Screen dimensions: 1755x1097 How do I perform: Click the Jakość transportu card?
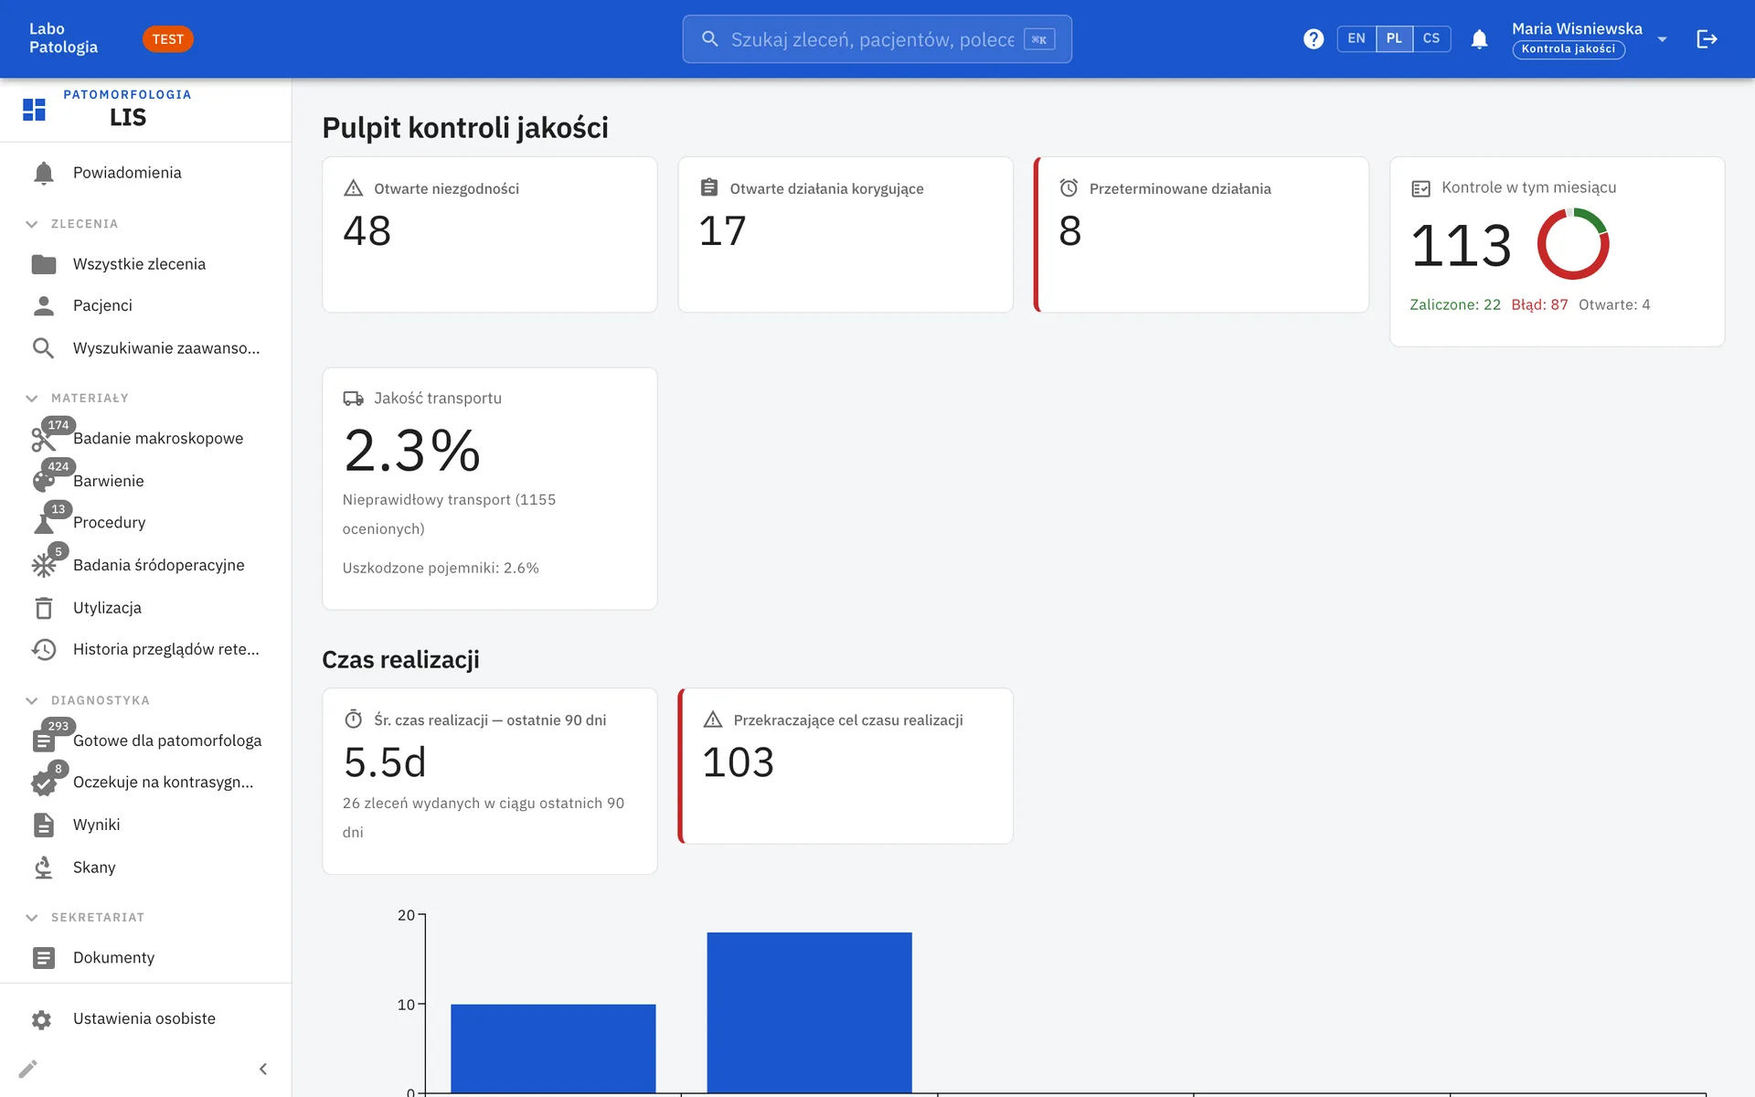490,489
